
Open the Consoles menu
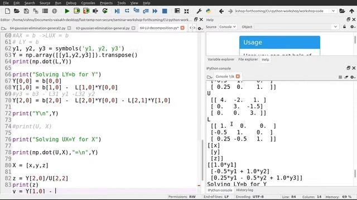(88, 3)
